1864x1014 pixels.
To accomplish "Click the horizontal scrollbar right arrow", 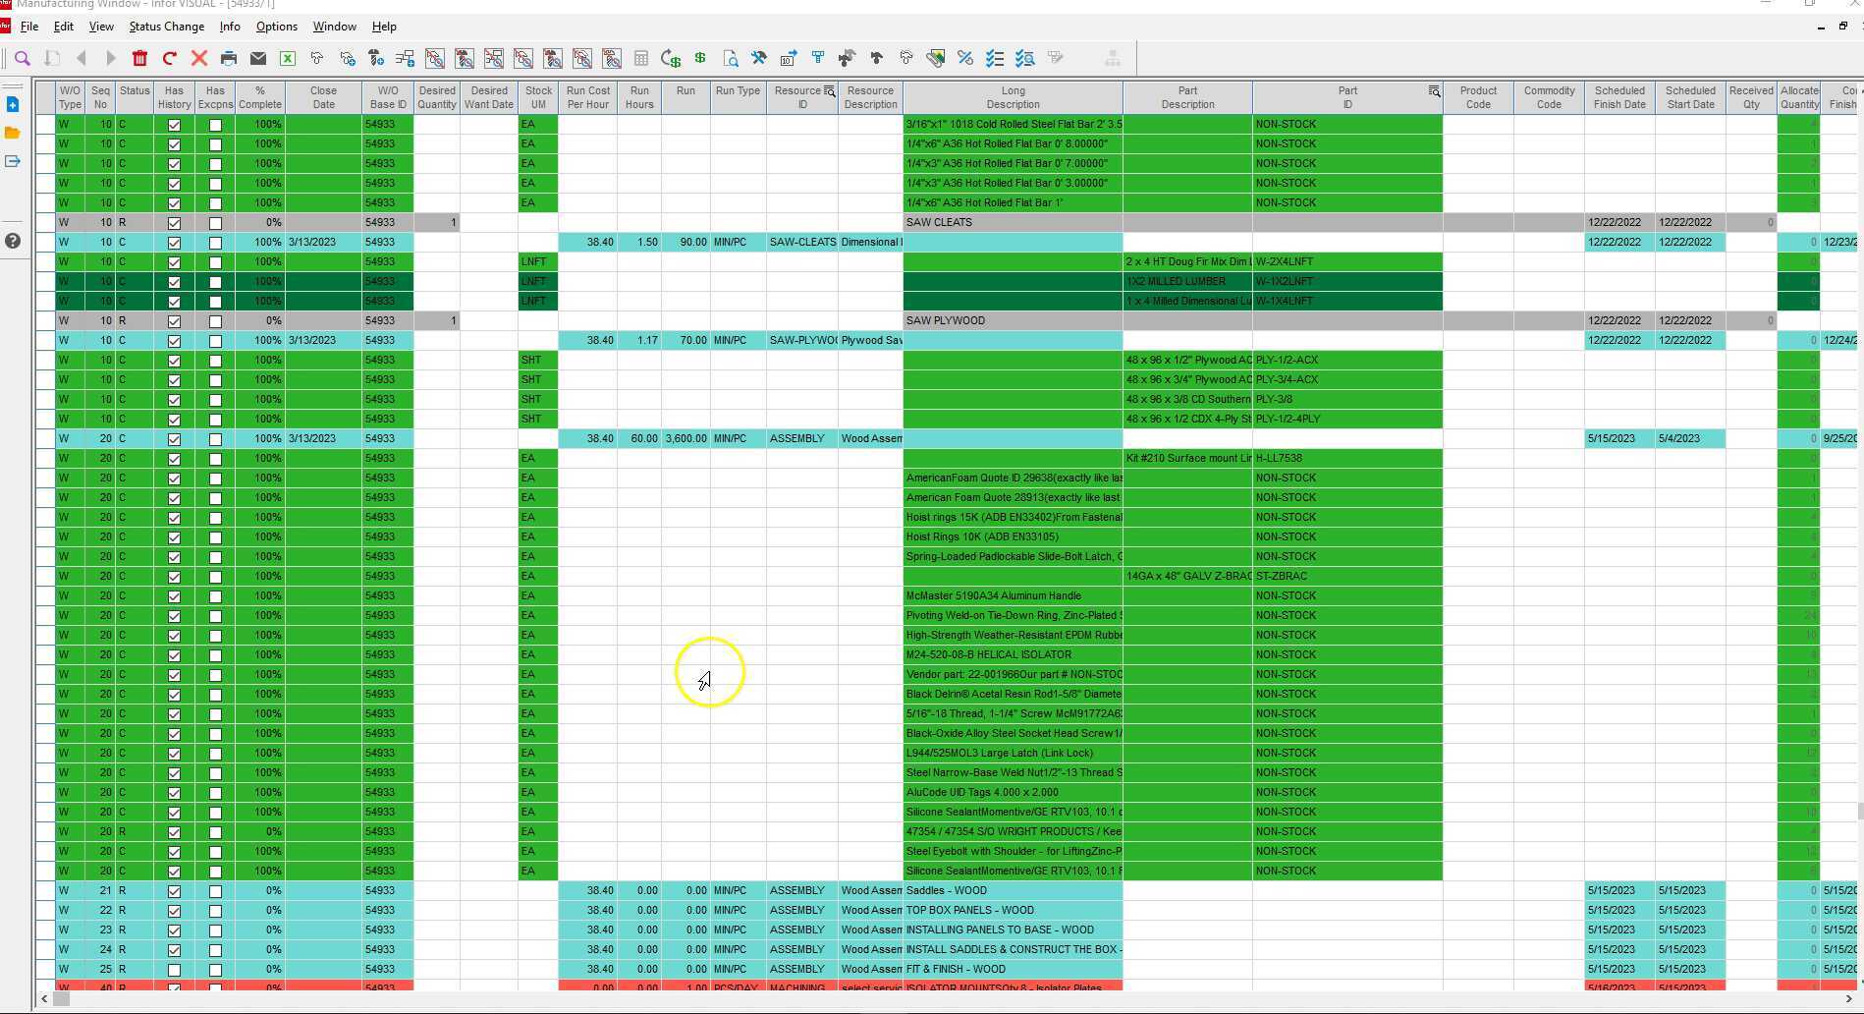I will pyautogui.click(x=1848, y=999).
